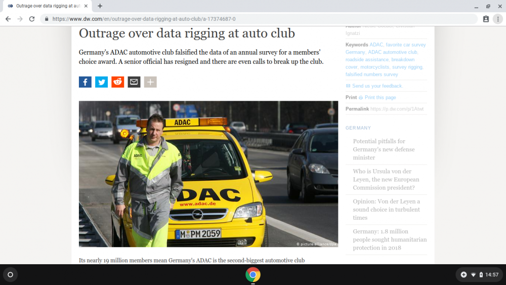Open 'falsified numbers survey' keyword link
Image resolution: width=506 pixels, height=285 pixels.
pyautogui.click(x=372, y=74)
